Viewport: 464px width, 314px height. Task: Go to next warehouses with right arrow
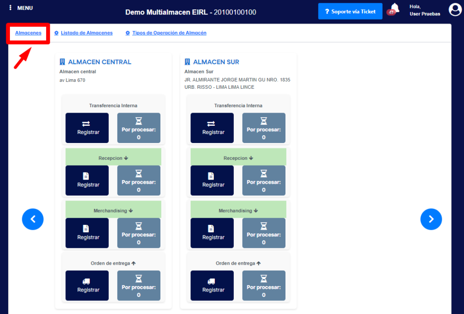pos(431,219)
